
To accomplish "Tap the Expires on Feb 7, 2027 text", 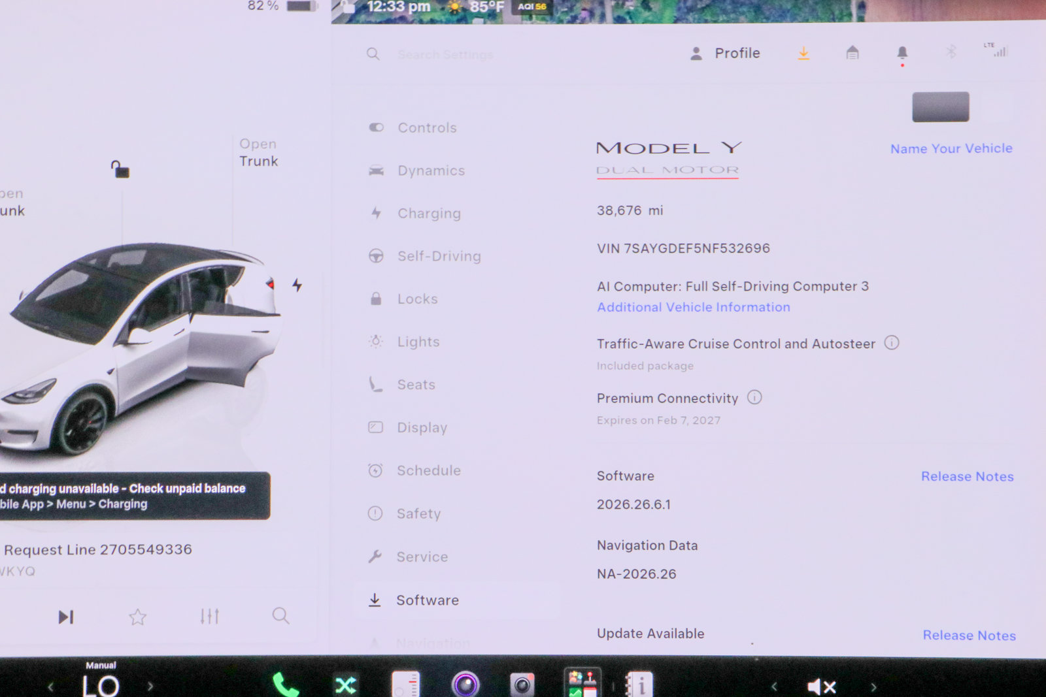I will click(658, 420).
